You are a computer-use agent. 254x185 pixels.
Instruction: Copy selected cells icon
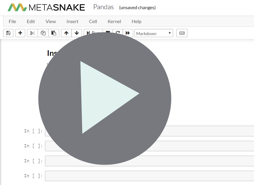(43, 33)
